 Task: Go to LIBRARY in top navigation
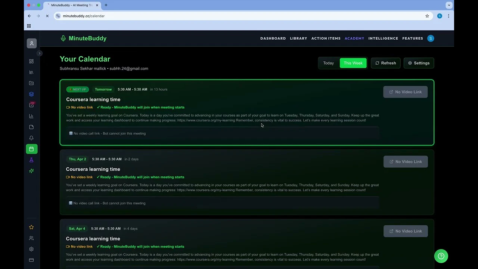point(298,38)
